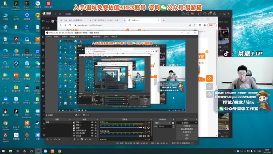Viewport: 273px width, 154px height.
Task: Click 启动虚拟摄像机 button
Action: (x=187, y=129)
